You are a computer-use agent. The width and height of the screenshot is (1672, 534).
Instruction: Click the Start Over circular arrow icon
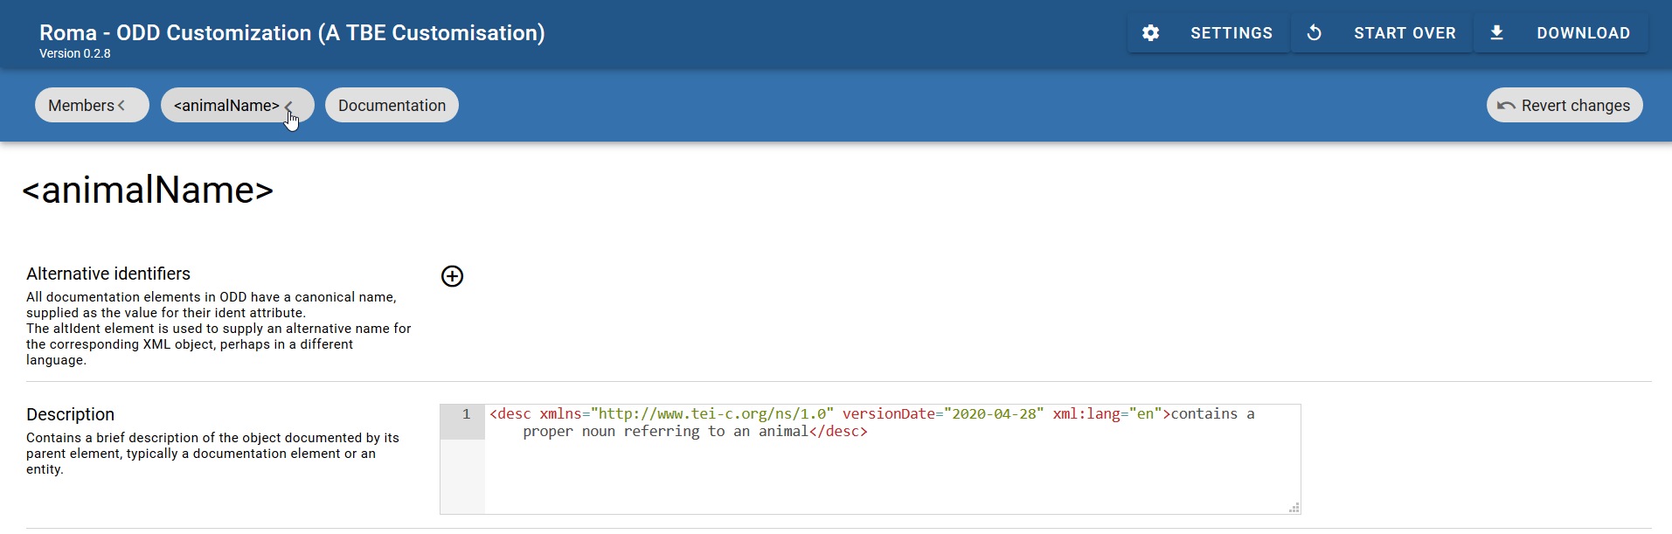click(x=1314, y=33)
